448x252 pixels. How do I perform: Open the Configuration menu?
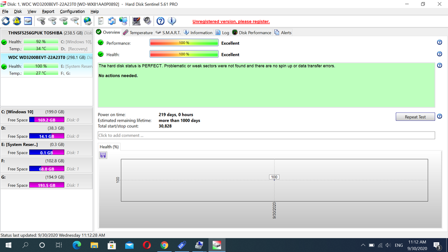click(72, 11)
